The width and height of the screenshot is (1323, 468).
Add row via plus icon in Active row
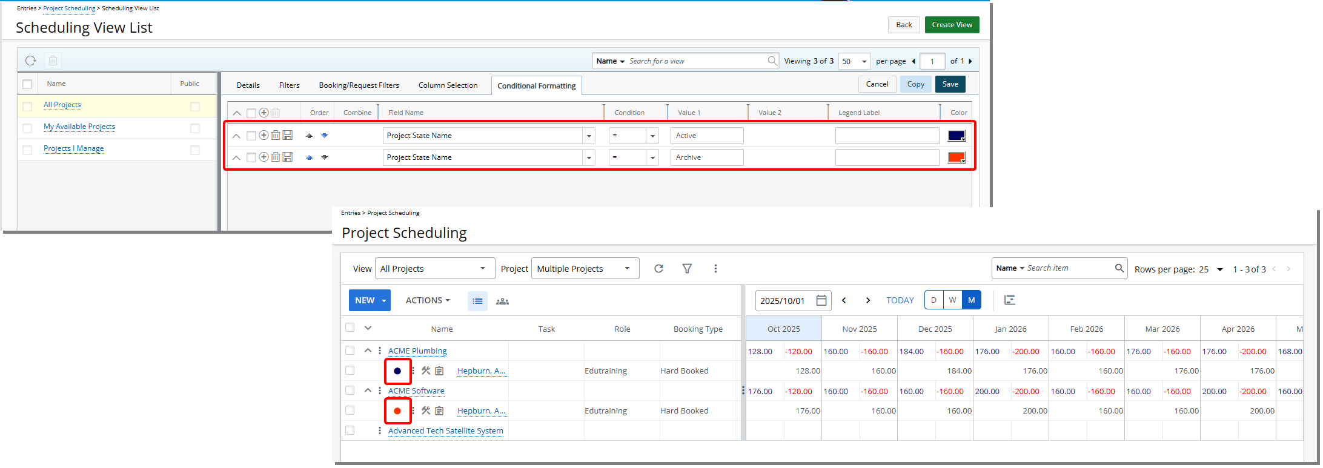pos(264,135)
